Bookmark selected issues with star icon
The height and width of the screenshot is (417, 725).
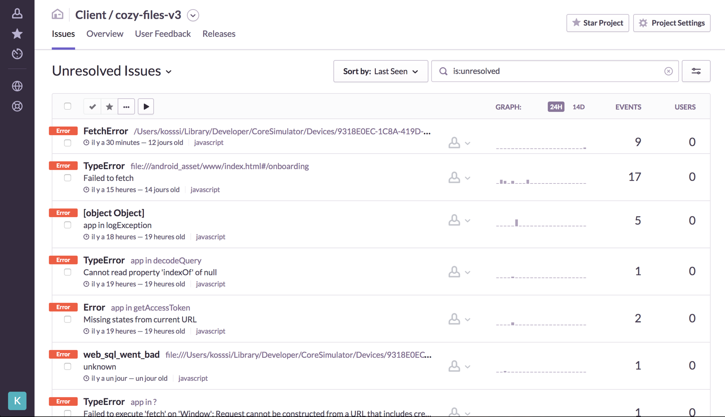pyautogui.click(x=109, y=107)
